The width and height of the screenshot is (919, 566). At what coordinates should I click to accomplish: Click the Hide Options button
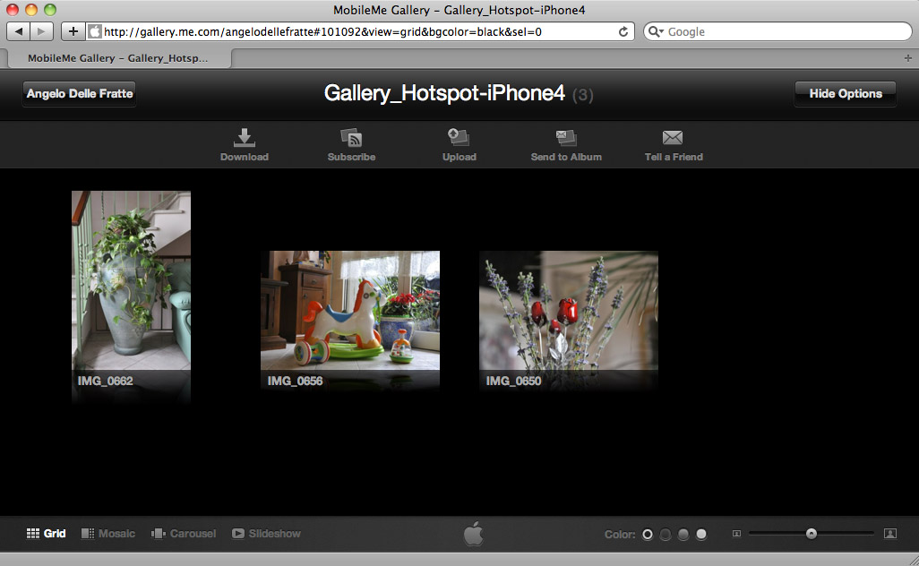click(x=846, y=94)
